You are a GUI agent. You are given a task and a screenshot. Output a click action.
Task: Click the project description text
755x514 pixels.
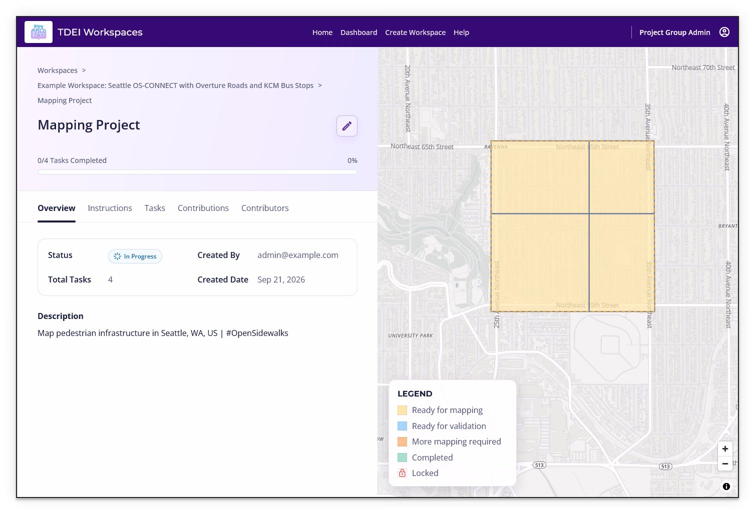point(163,333)
